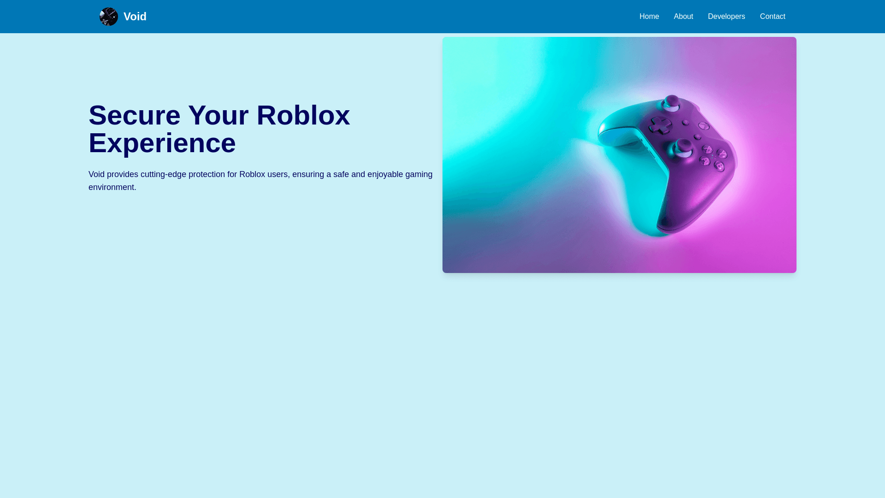
Task: Click the B button on the controller
Action: click(719, 166)
